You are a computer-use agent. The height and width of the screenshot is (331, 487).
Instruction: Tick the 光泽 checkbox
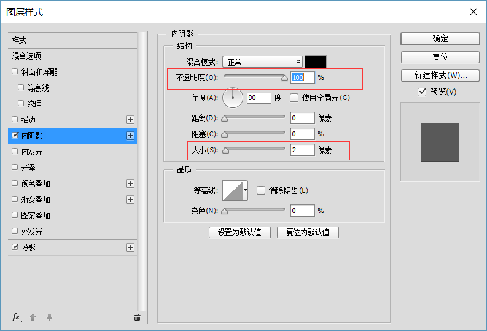(15, 167)
